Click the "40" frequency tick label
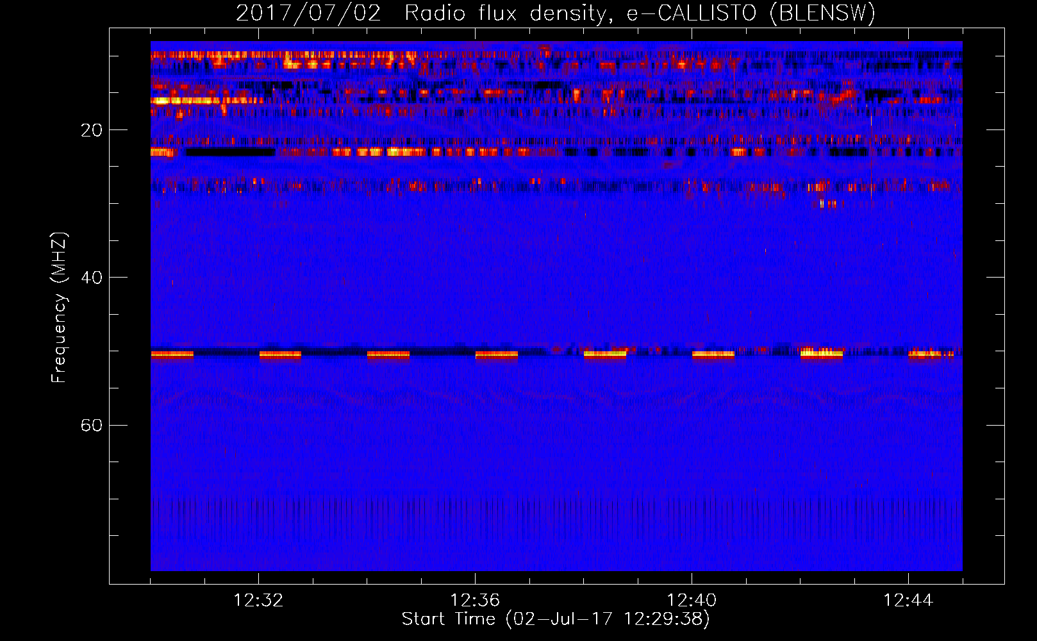This screenshot has height=641, width=1037. click(91, 278)
